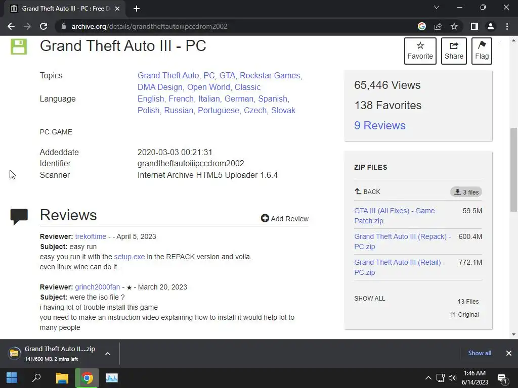This screenshot has height=388, width=518.
Task: Open File Explorer from taskbar
Action: click(x=62, y=378)
